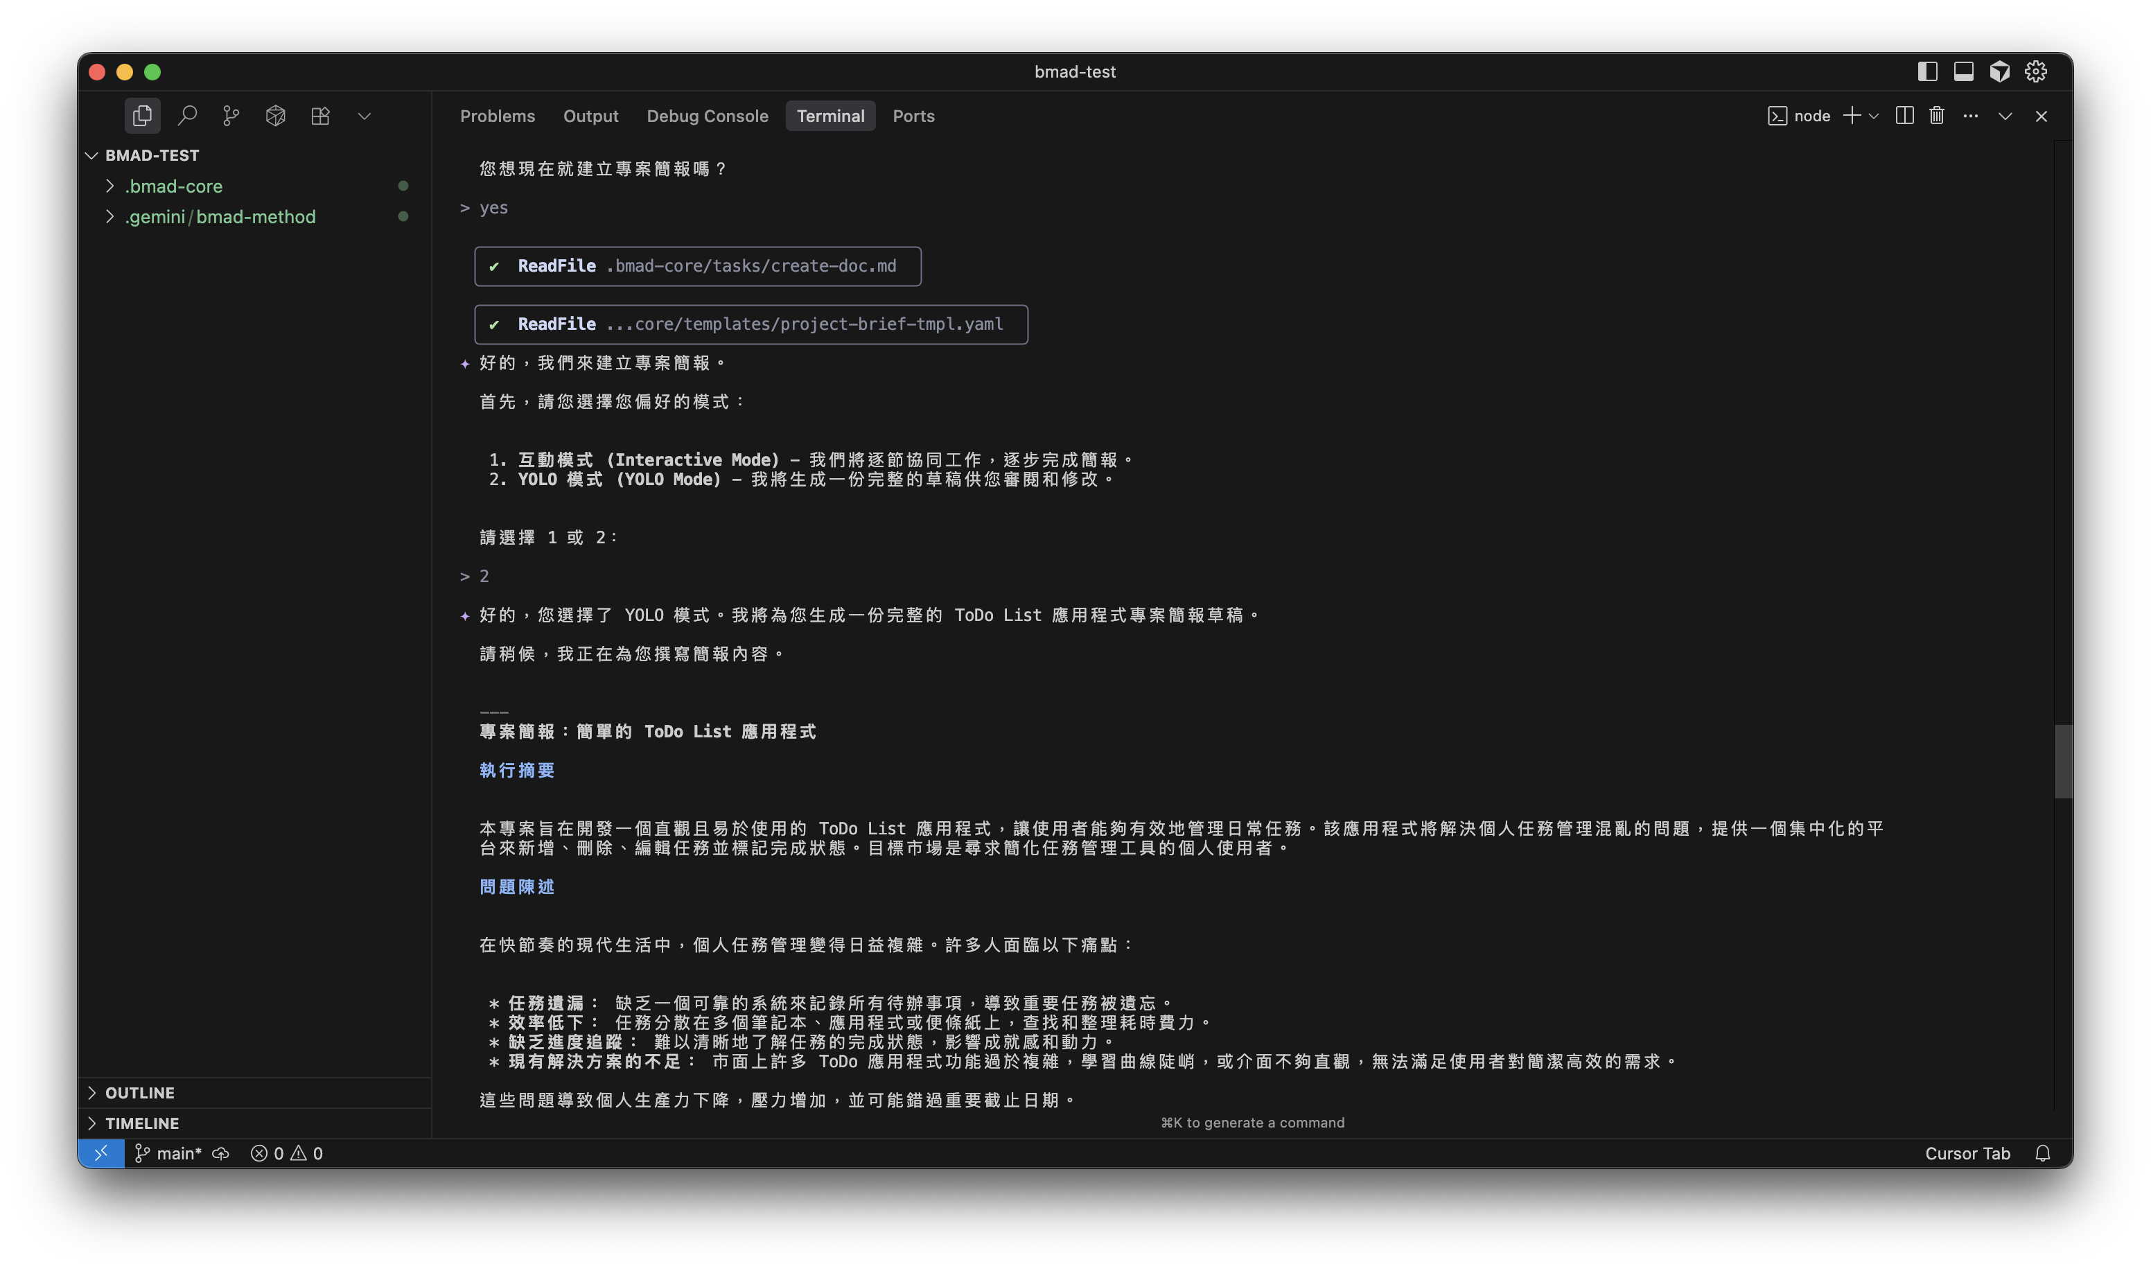Show more sidebar views chevron
This screenshot has height=1271, width=2151.
pyautogui.click(x=365, y=116)
